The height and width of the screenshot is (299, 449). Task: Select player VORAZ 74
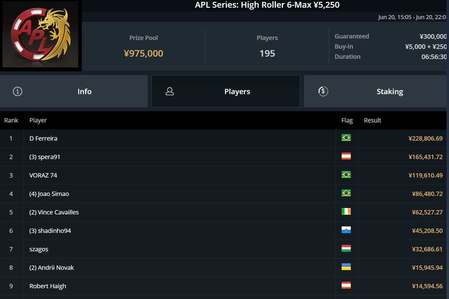(43, 175)
